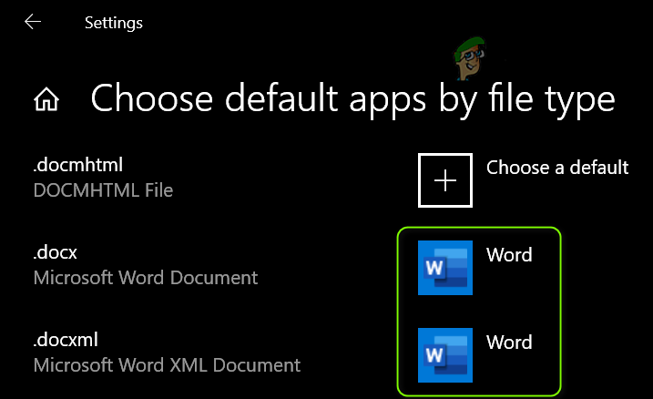653x399 pixels.
Task: Click the back arrow in Settings
Action: tap(33, 22)
